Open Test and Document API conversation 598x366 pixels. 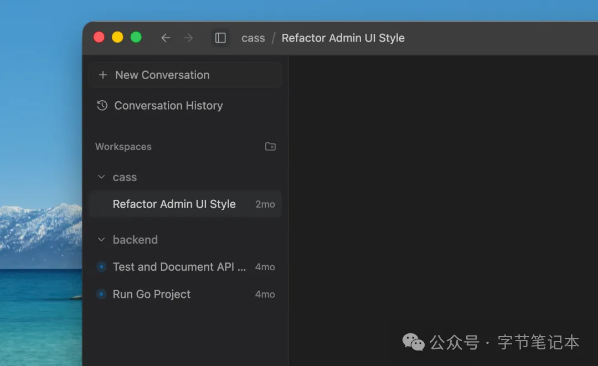(185, 266)
